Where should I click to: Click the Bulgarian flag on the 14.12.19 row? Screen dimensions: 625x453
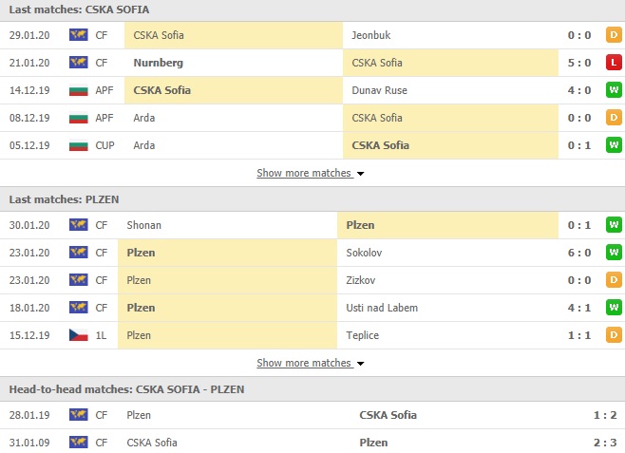click(78, 90)
